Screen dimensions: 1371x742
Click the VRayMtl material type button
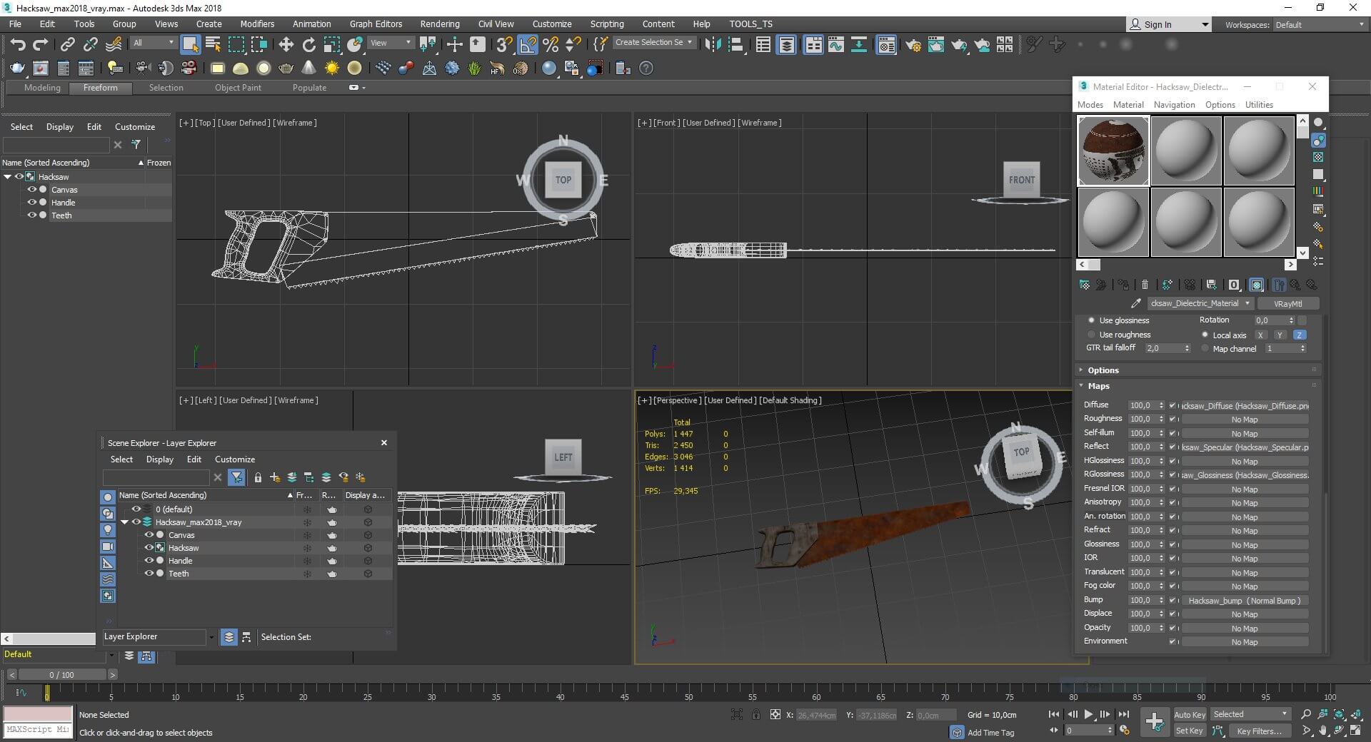tap(1287, 303)
